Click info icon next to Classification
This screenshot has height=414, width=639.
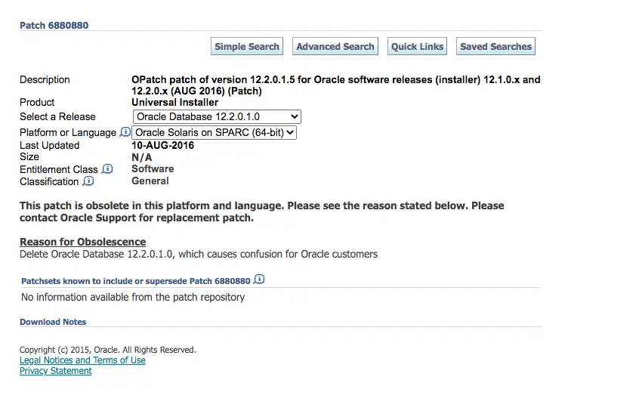point(88,181)
